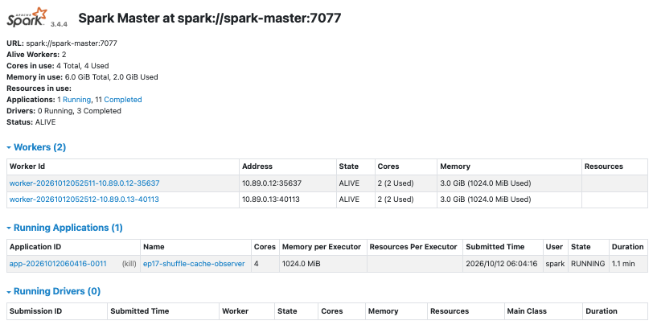Open worker 10.89.0.12-35637 details
The width and height of the screenshot is (653, 329).
[x=84, y=183]
